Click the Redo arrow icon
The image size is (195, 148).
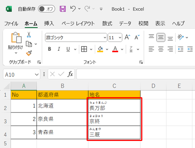pyautogui.click(x=87, y=9)
